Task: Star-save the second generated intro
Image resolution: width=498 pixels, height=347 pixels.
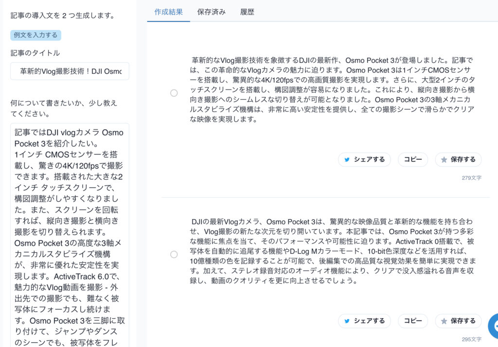Action: (x=458, y=321)
